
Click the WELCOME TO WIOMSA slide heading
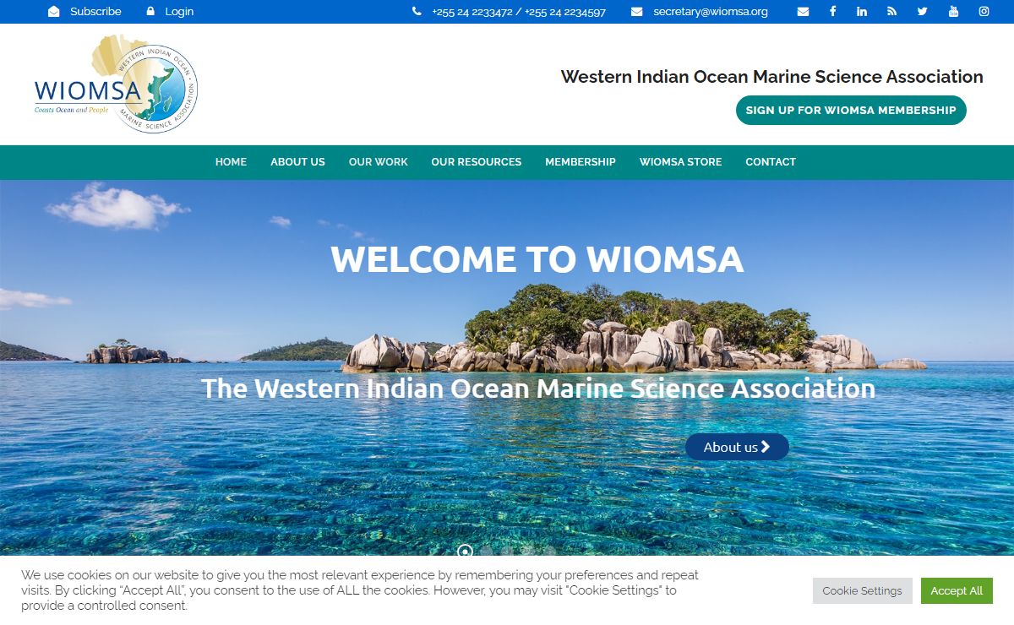click(x=537, y=259)
